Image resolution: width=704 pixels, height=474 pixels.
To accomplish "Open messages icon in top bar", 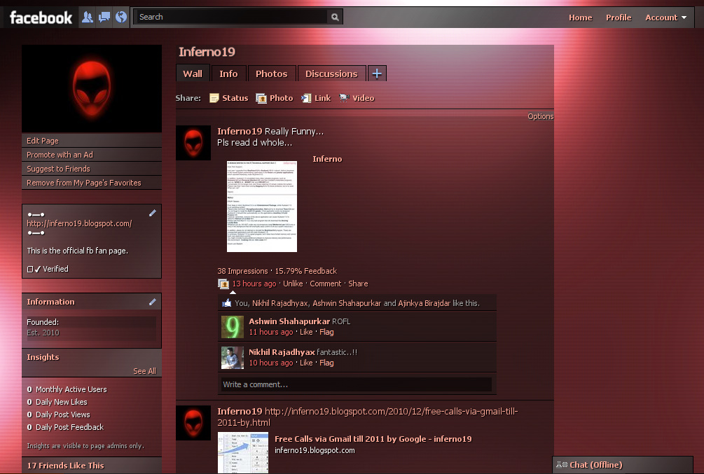I will click(104, 17).
